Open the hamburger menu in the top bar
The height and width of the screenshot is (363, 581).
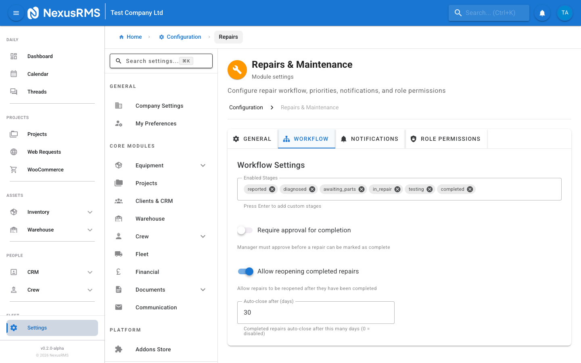pos(16,13)
